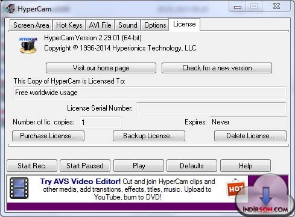295x217 pixels.
Task: Restore settings with Defaults button
Action: click(x=192, y=166)
